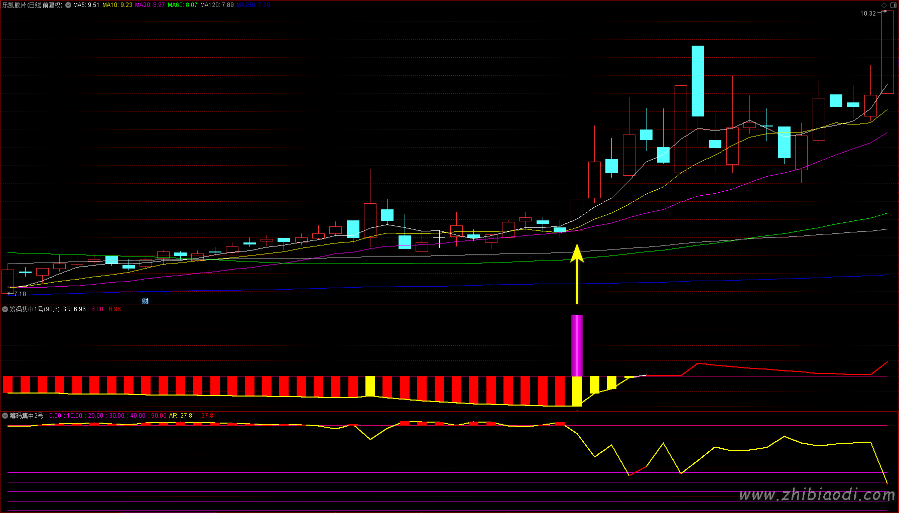Expand the 筹码集中1号 indicator dropdown arrow
The image size is (899, 513).
(5, 309)
